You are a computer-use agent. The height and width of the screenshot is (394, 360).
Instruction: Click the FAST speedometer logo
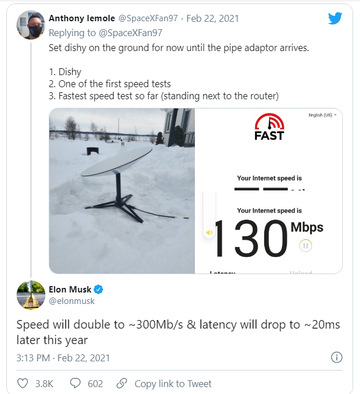pyautogui.click(x=269, y=127)
